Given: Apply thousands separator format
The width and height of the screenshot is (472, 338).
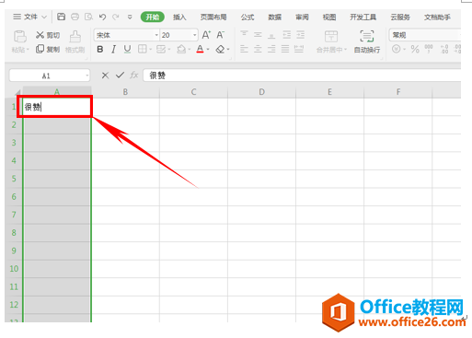Looking at the screenshot, I should tap(429, 49).
